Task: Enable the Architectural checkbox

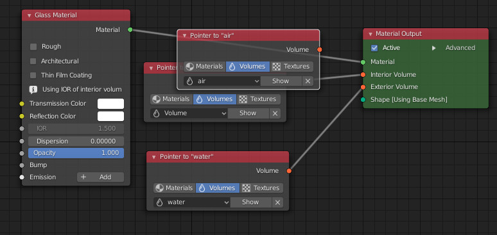Action: [x=33, y=61]
